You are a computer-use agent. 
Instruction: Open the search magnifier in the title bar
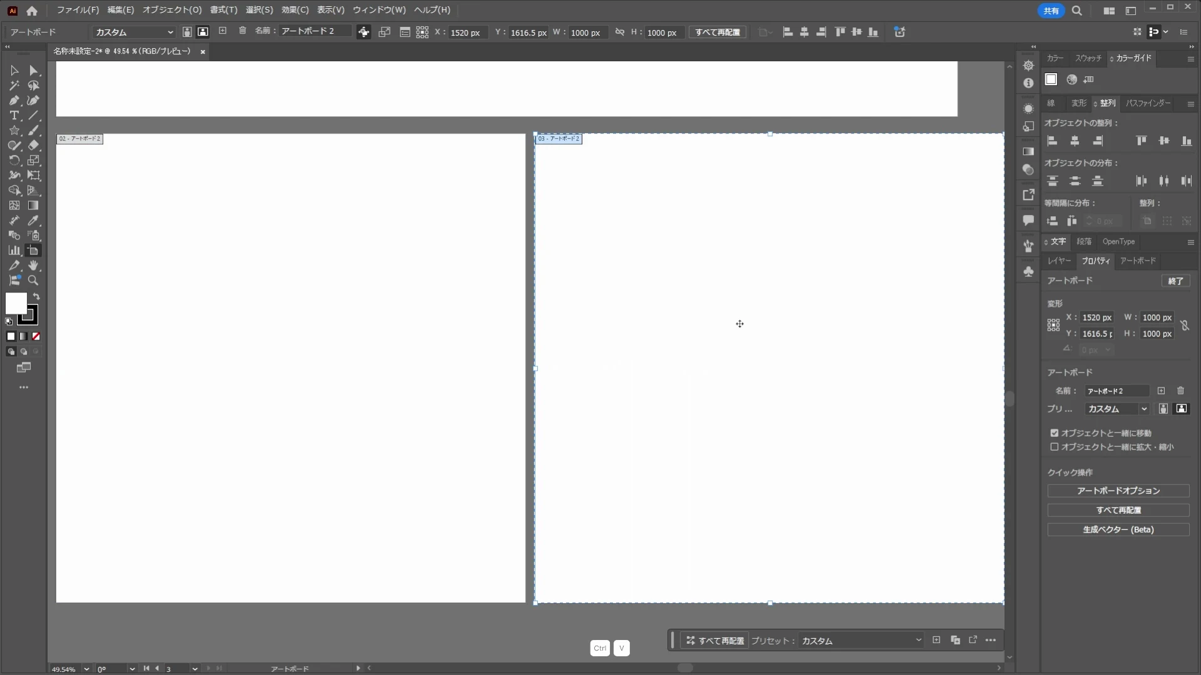click(1077, 11)
